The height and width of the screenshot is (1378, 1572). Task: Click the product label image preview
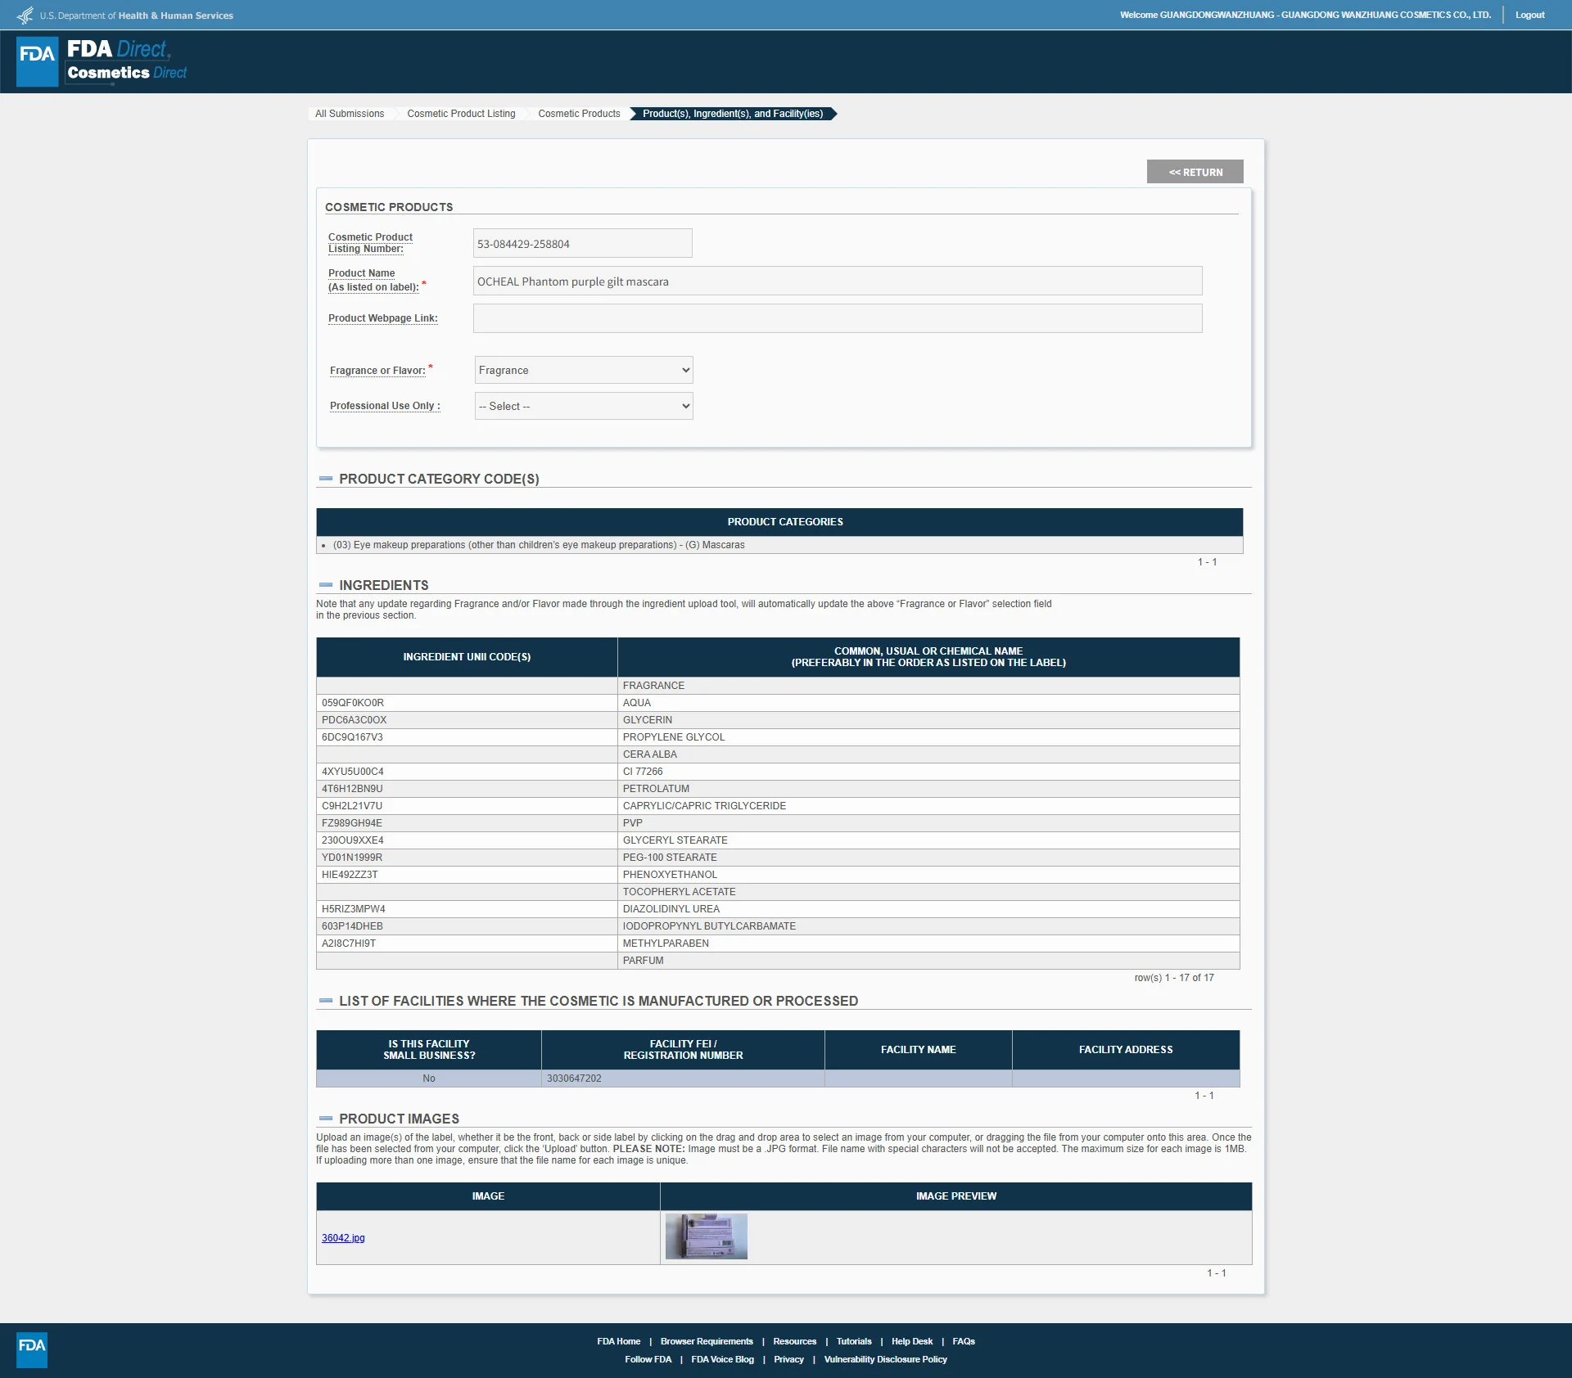click(x=707, y=1236)
